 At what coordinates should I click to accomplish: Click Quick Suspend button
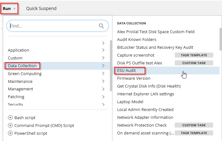tap(41, 8)
